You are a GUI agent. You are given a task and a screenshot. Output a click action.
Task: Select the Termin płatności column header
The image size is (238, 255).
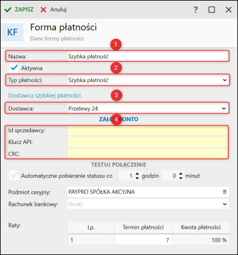pyautogui.click(x=143, y=228)
